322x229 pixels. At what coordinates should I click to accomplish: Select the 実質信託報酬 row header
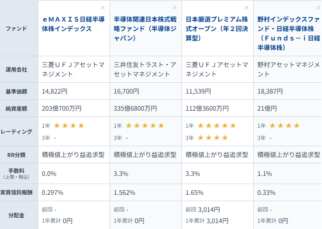[x=16, y=193]
